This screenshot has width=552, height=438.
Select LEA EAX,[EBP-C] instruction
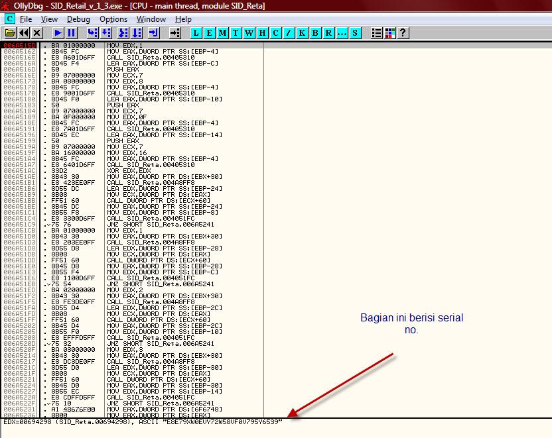click(x=163, y=63)
